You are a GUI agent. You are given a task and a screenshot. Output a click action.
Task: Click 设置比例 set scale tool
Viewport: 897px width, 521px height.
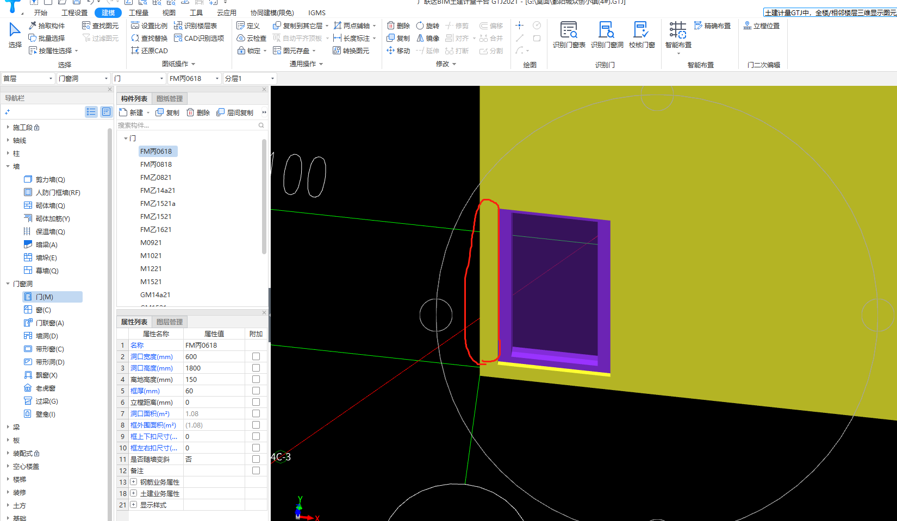[149, 26]
